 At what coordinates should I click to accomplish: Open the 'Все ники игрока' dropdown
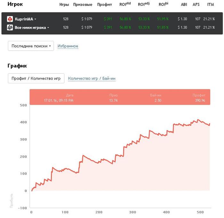pos(48,28)
